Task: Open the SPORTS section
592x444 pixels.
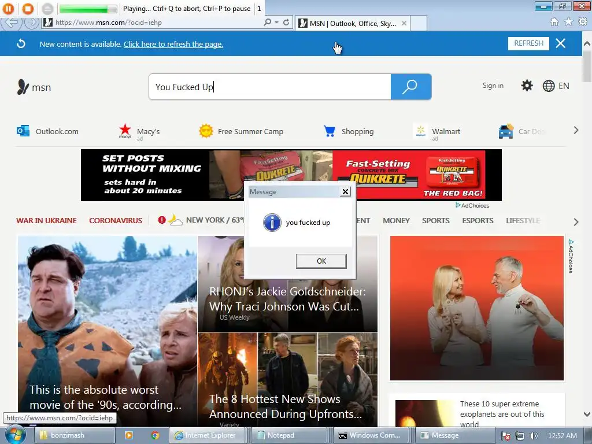Action: tap(436, 220)
